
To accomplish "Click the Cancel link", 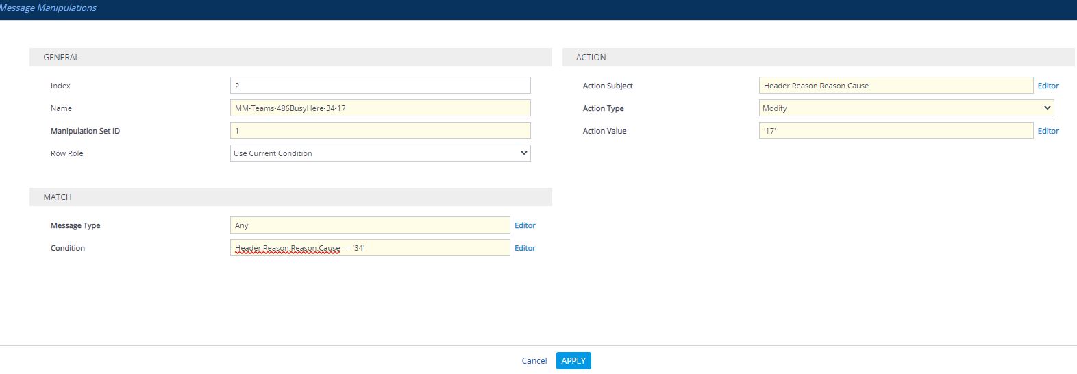I will coord(534,361).
